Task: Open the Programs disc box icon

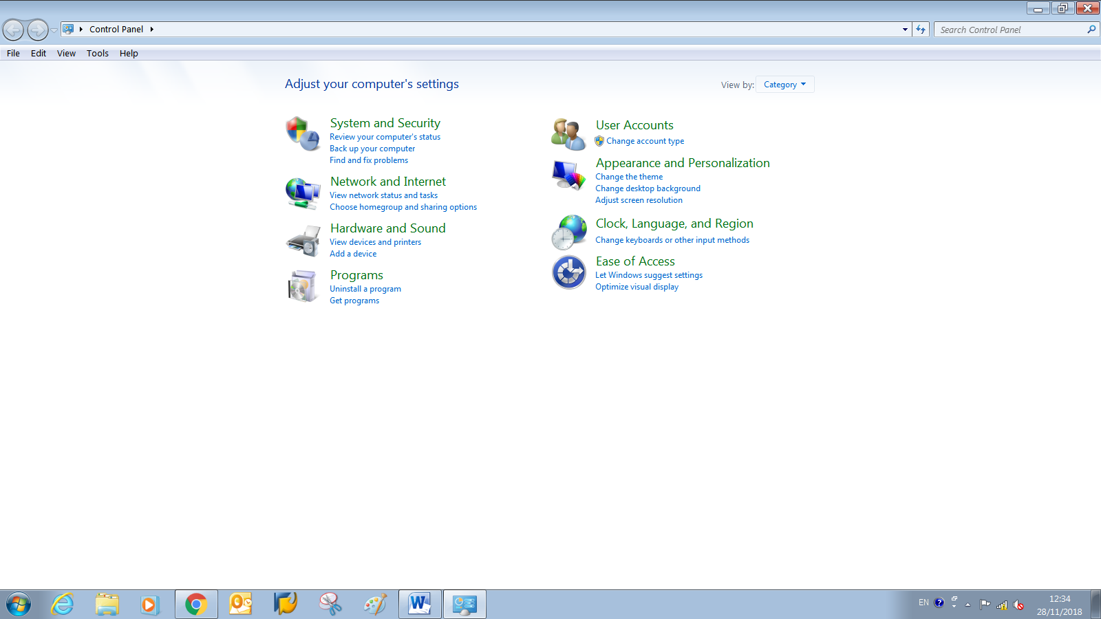Action: 303,286
